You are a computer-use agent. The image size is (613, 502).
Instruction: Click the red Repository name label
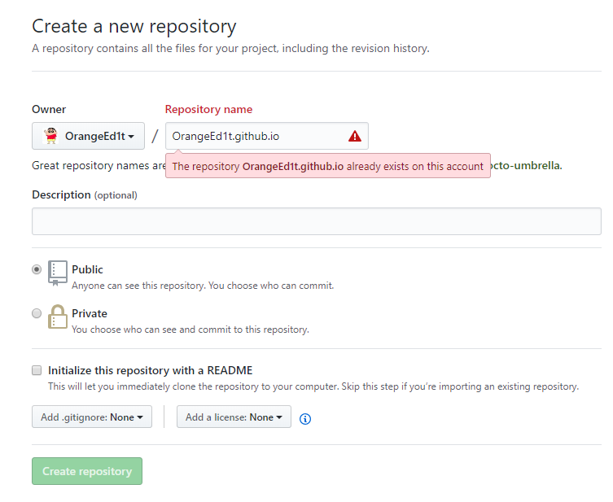[x=208, y=109]
